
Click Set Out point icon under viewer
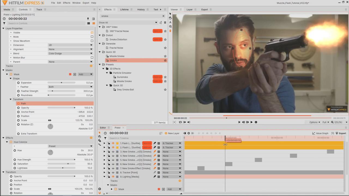189,122
